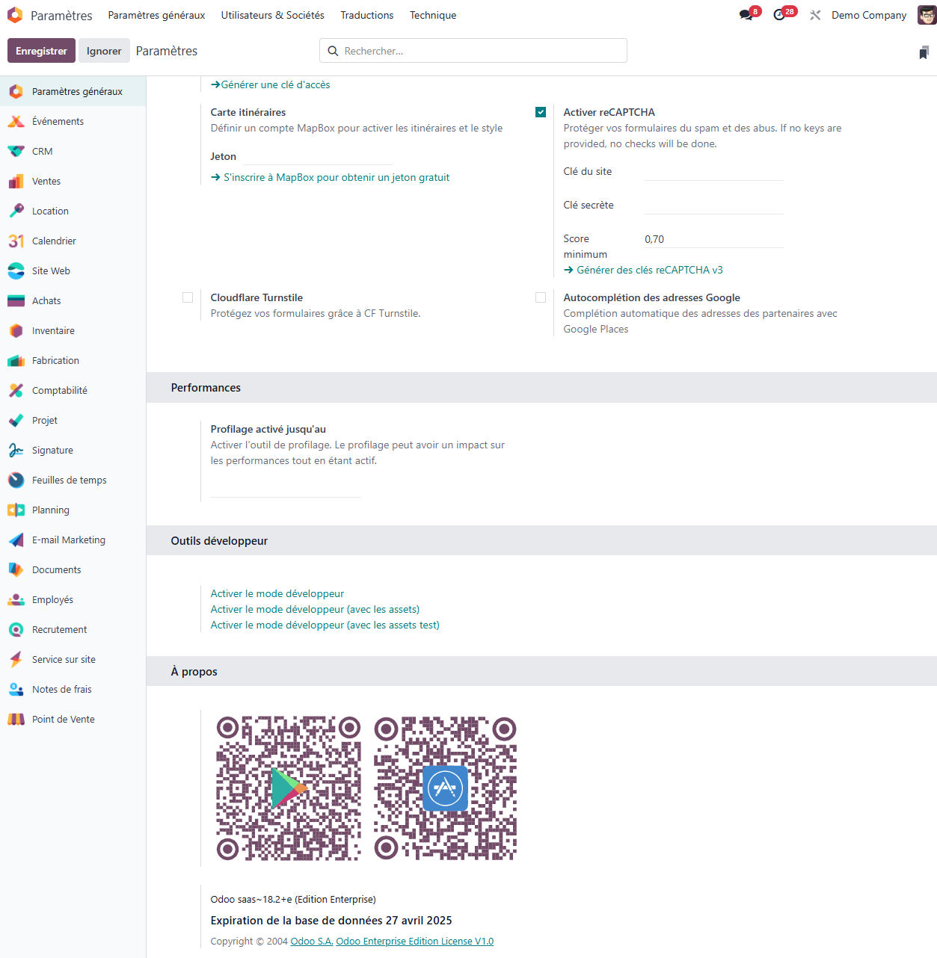
Task: Click the Ignorer button
Action: click(104, 51)
